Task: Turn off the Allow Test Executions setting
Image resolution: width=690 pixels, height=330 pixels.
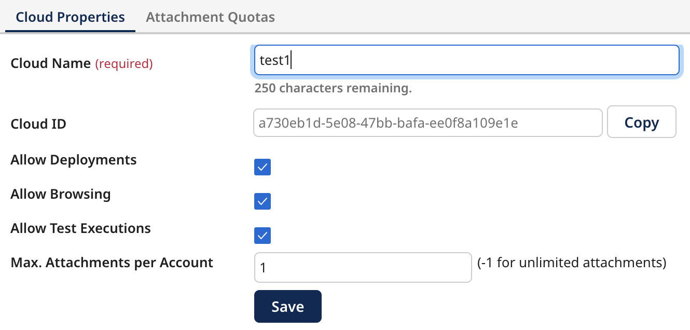Action: (262, 235)
